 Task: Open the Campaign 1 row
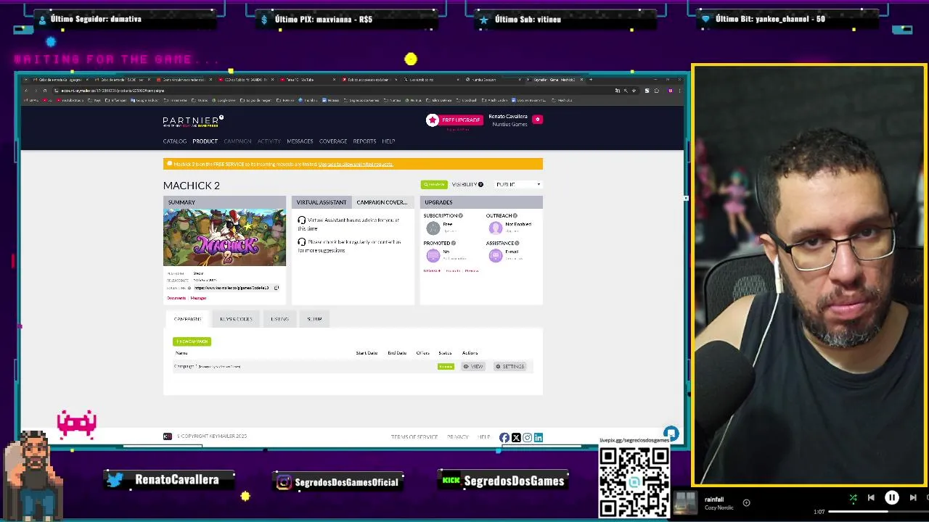pos(352,366)
